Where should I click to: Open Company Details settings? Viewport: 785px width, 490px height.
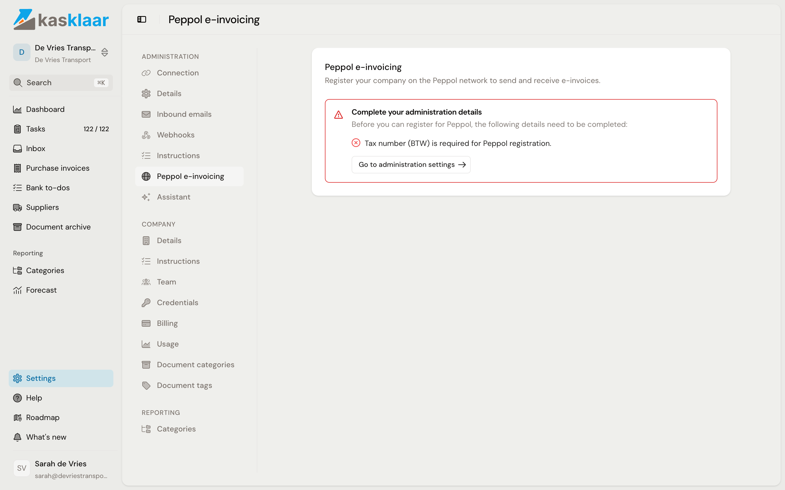pos(189,240)
